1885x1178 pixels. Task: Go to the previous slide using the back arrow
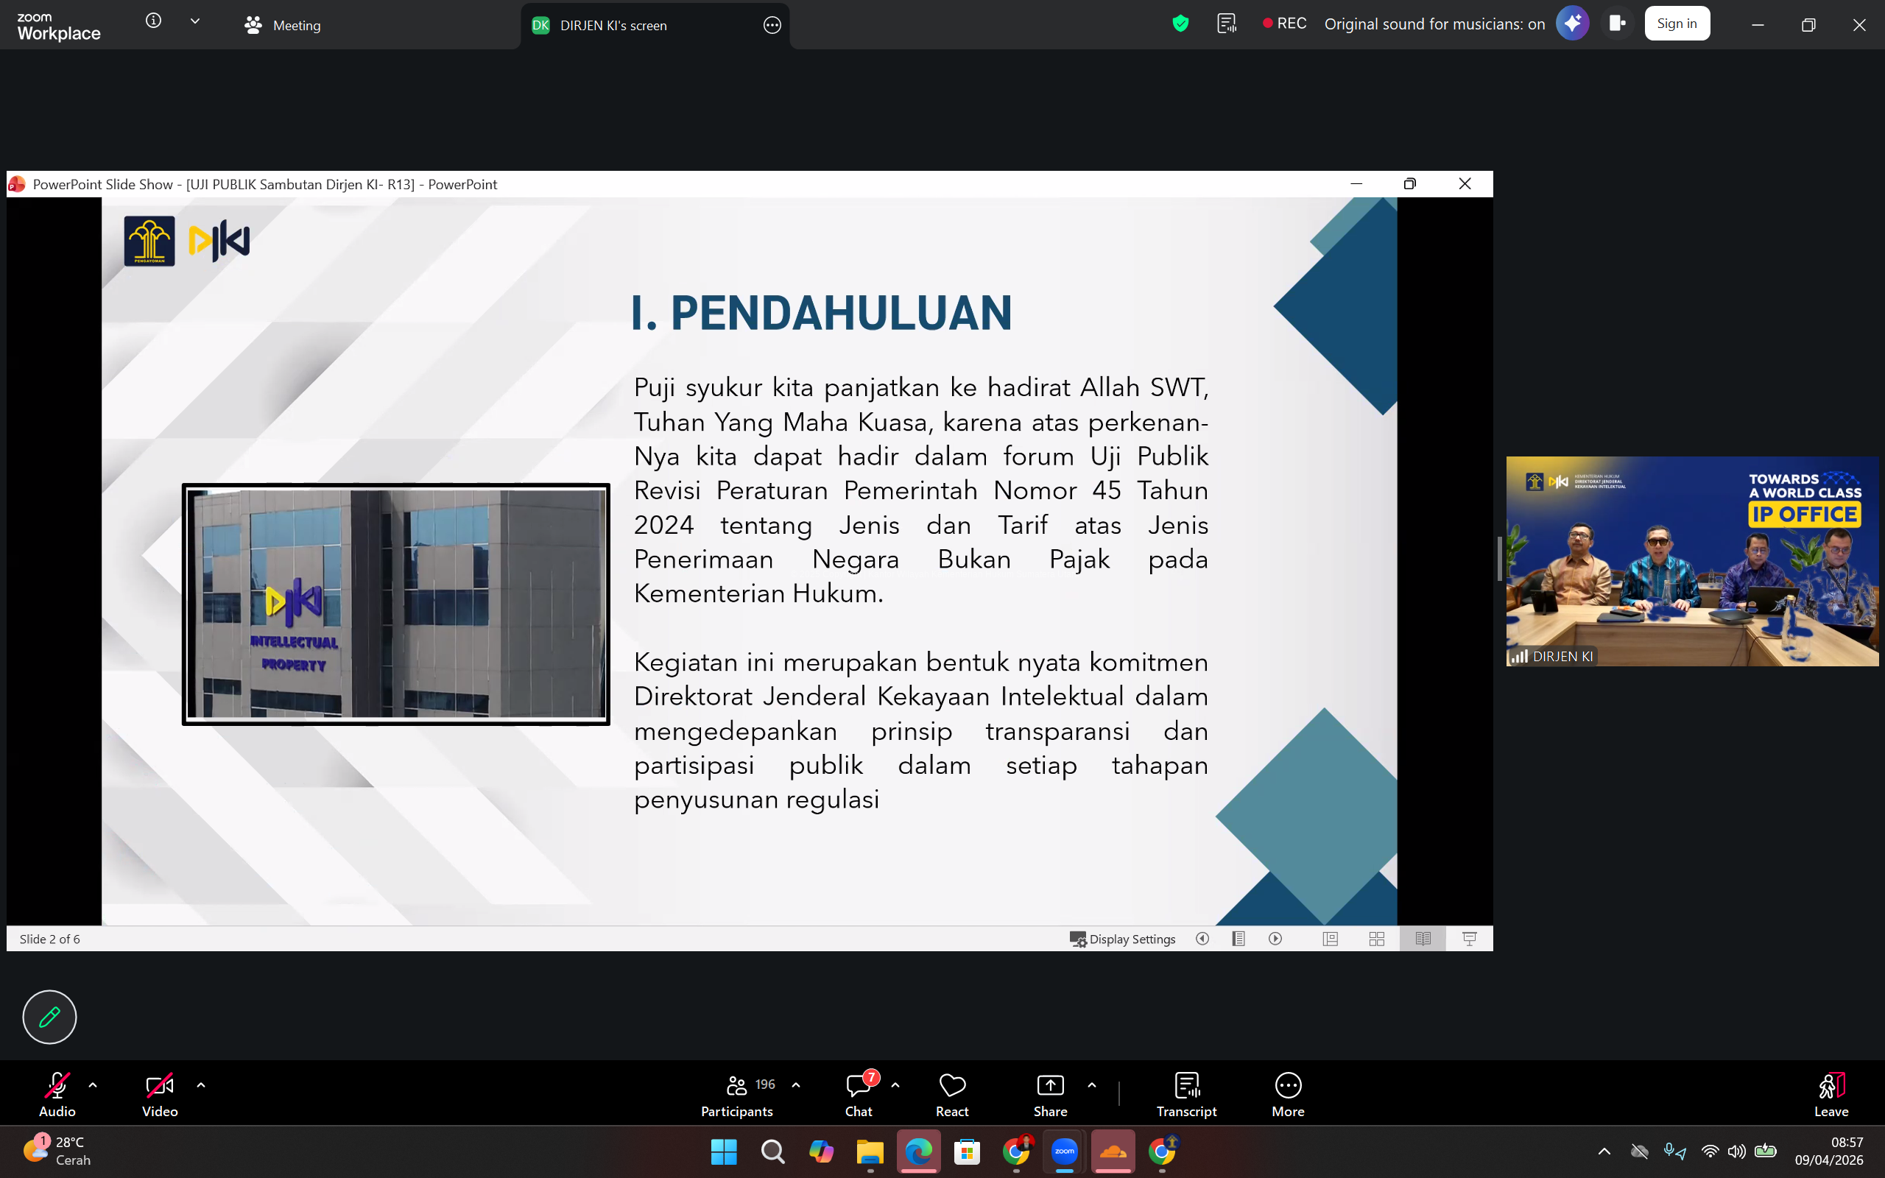pos(1202,939)
